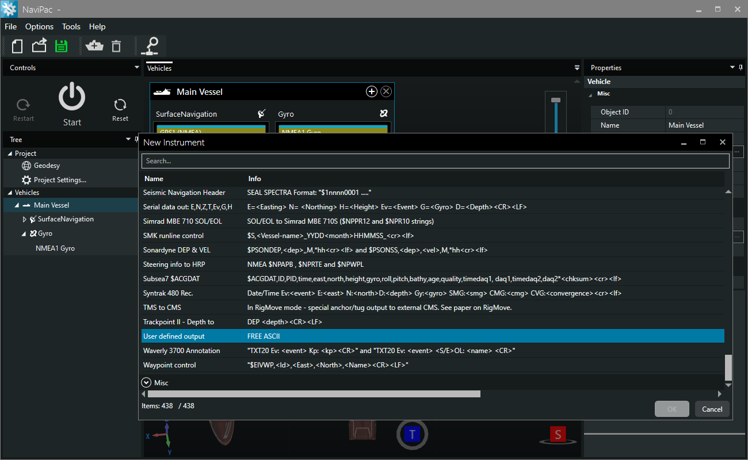748x460 pixels.
Task: Click the green Save toolbar icon
Action: click(x=61, y=46)
